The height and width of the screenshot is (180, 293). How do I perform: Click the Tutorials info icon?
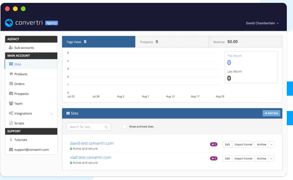(x=11, y=140)
